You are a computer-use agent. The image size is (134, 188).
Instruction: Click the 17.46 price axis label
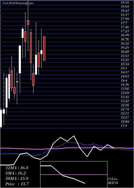click(x=125, y=27)
